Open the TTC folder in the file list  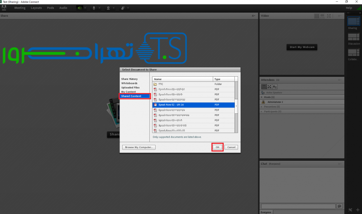(x=161, y=84)
